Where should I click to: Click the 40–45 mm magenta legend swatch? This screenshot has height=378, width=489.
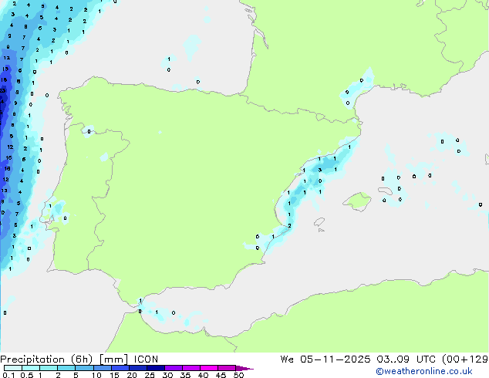pyautogui.click(x=209, y=368)
